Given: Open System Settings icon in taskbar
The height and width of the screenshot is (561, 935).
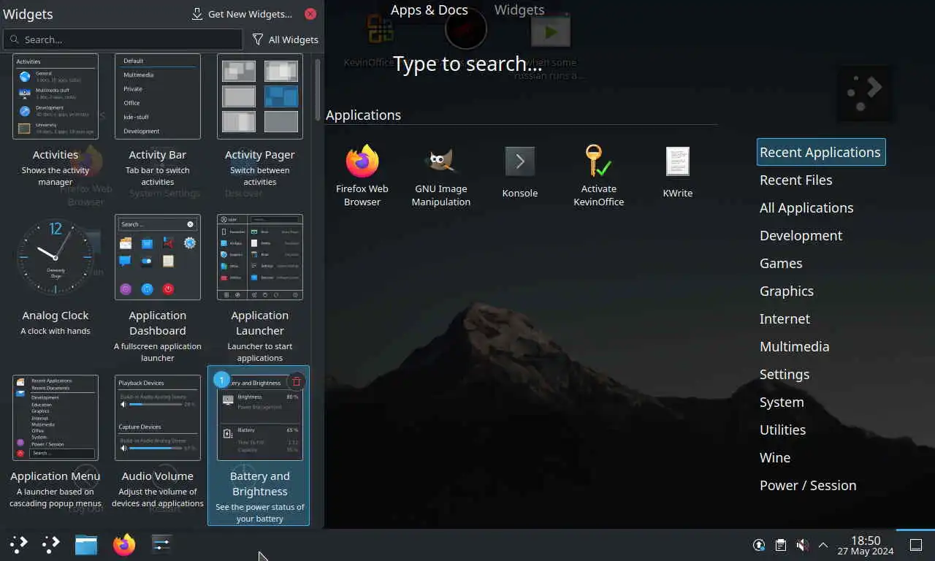Looking at the screenshot, I should click(x=161, y=544).
